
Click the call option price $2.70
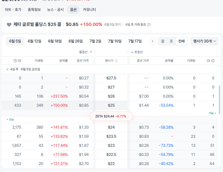tap(84, 164)
